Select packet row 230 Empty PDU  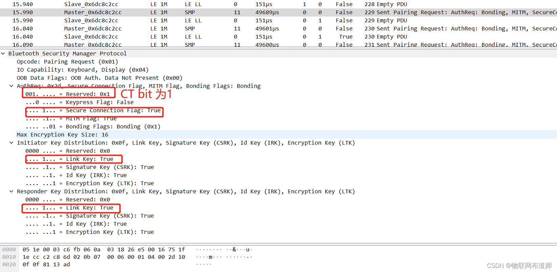pyautogui.click(x=278, y=36)
